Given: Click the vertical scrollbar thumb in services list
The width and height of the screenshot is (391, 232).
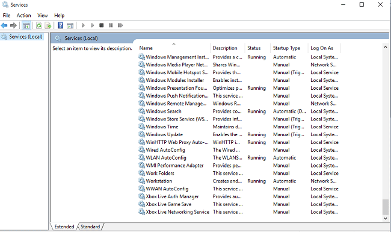Looking at the screenshot, I should [x=385, y=207].
